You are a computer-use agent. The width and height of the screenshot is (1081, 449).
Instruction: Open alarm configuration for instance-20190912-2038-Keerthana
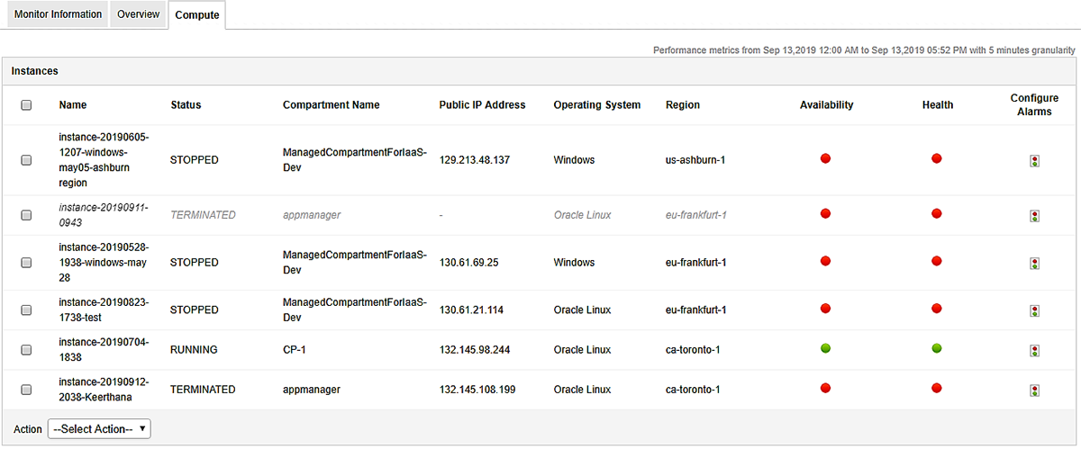point(1035,391)
